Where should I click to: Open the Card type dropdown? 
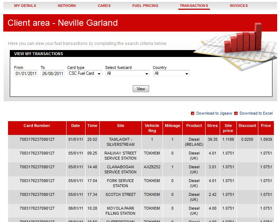click(85, 73)
